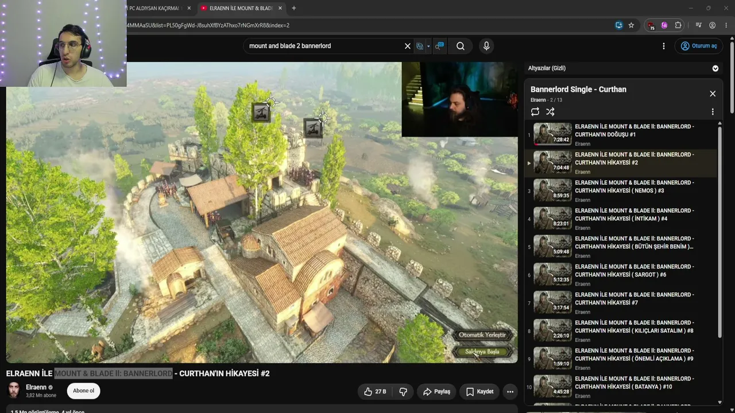Screen dimensions: 735x413
Task: Toggle playlist loop
Action: (x=535, y=112)
